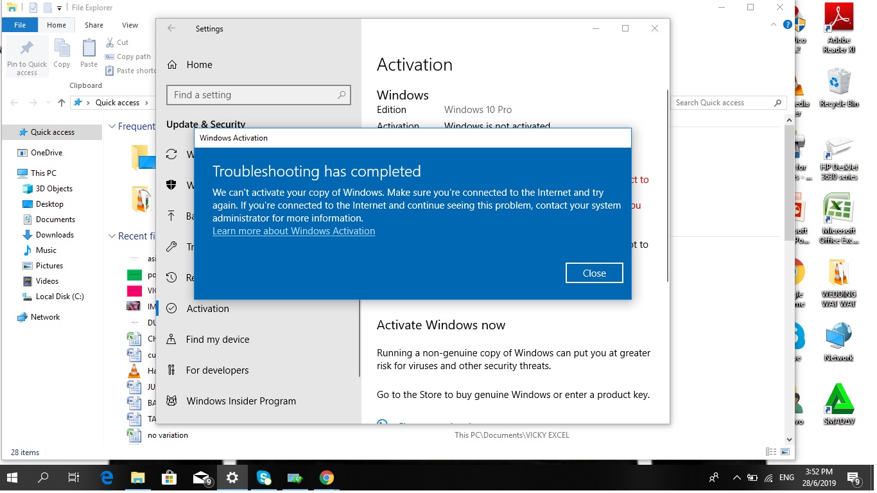Open the File tab in File Explorer
Viewport: 877px width, 493px height.
(20, 25)
